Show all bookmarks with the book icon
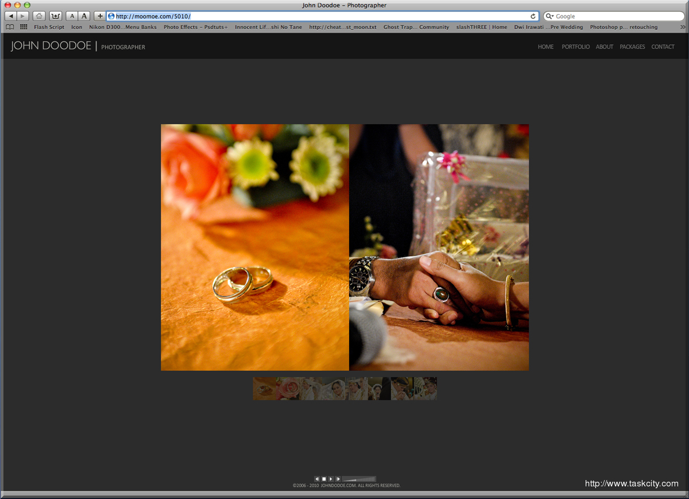This screenshot has width=689, height=499. (x=10, y=27)
